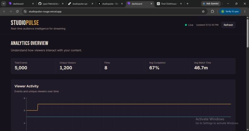Close the Find ClickHouse tab
Screen dimensions: 249x131
click(x=181, y=4)
